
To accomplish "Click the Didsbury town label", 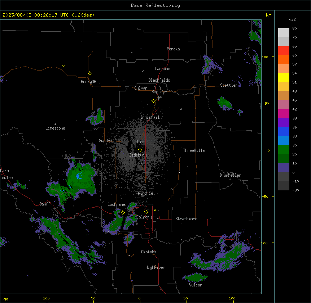I will [x=138, y=155].
